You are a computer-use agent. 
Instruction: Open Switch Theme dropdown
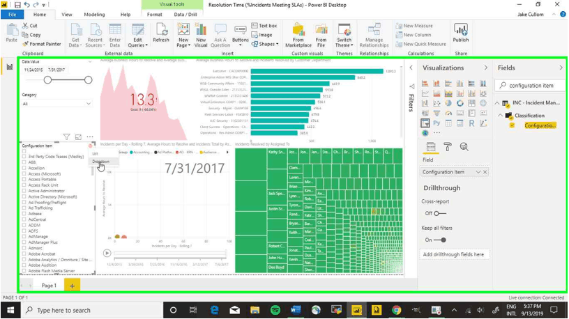coord(344,35)
